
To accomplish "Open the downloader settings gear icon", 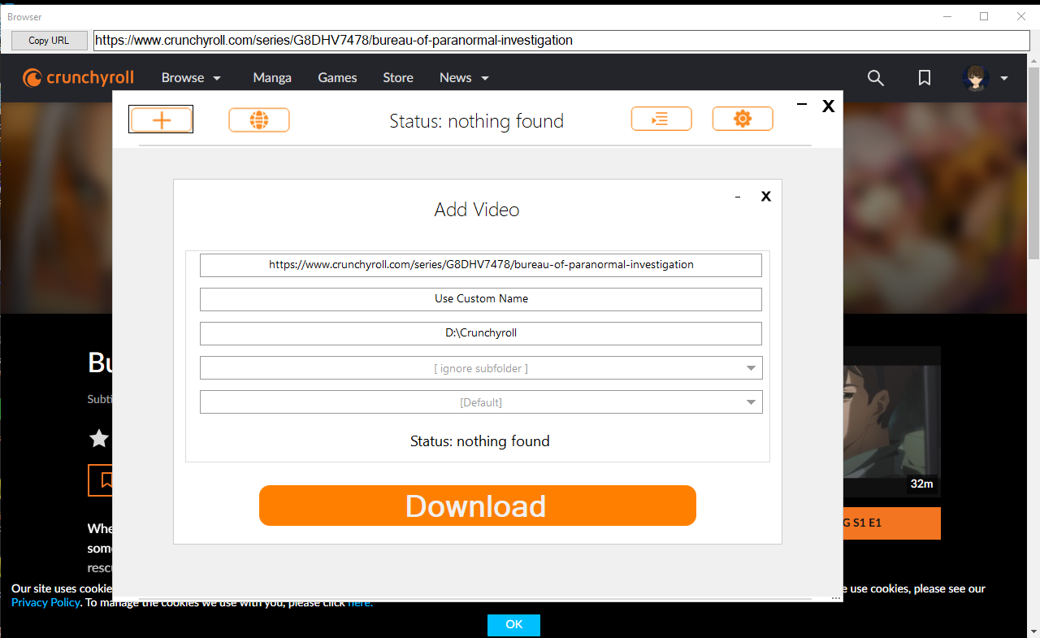I will [x=742, y=119].
